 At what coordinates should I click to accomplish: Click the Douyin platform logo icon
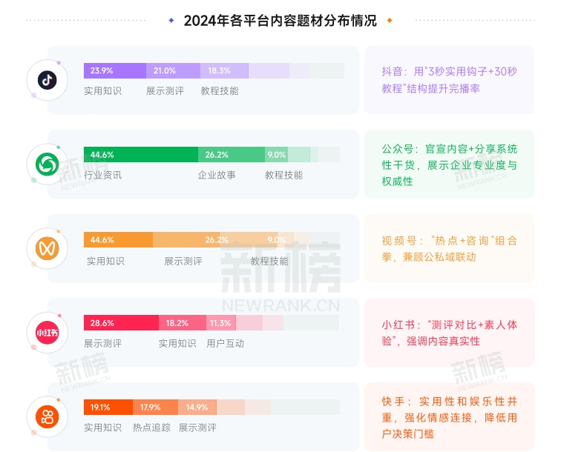coord(47,80)
